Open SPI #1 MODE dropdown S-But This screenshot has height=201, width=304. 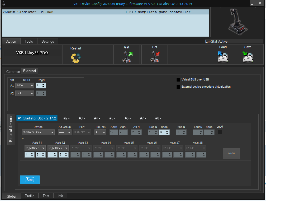click(x=25, y=86)
